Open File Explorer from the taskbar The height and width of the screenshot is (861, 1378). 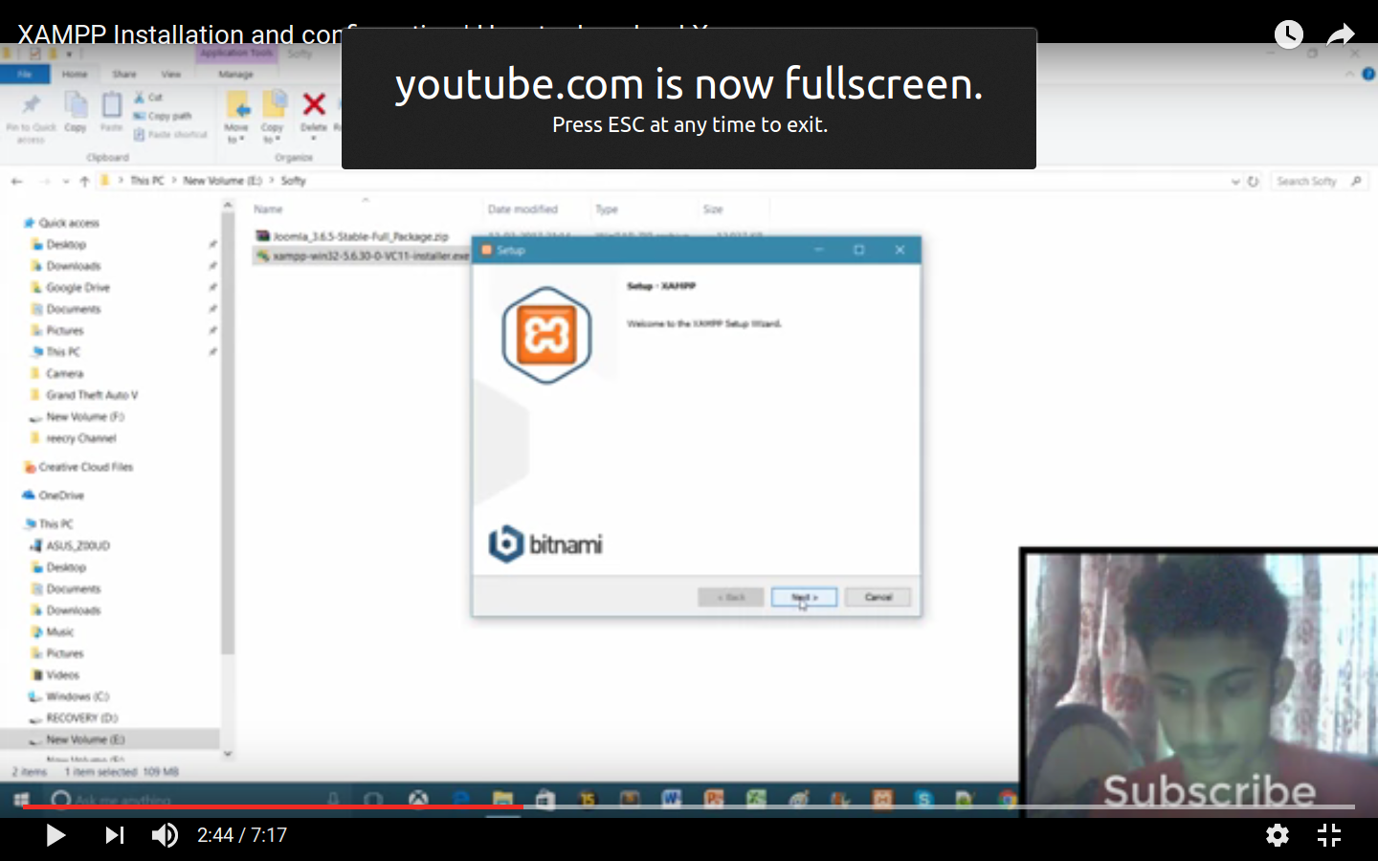(x=502, y=799)
